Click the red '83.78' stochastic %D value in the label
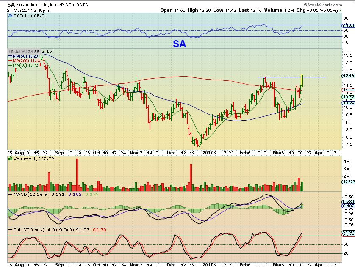Viewport: 355px width, 269px height. point(100,230)
